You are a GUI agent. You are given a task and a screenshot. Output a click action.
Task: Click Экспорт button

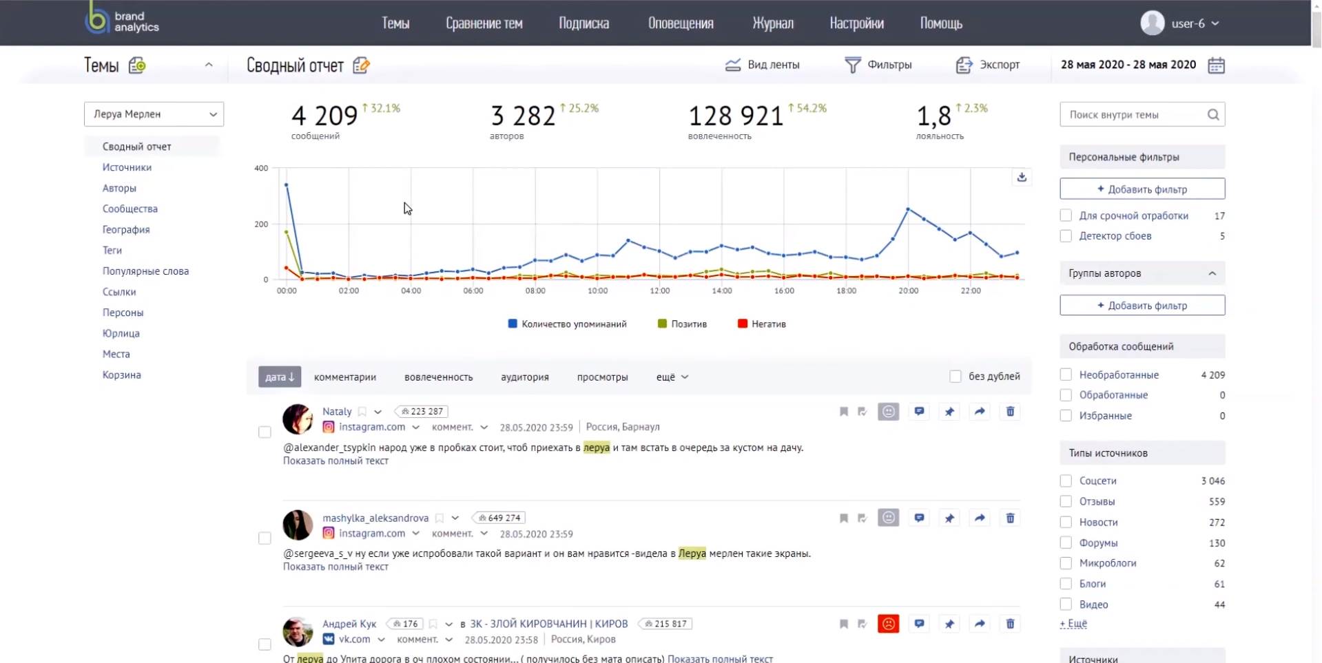[987, 65]
